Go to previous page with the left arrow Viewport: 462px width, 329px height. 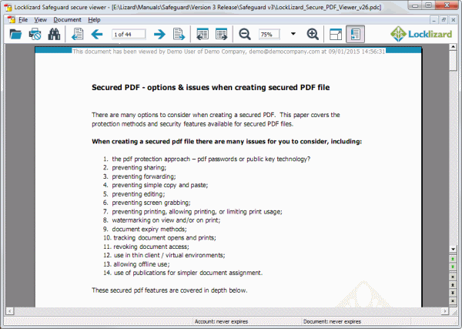coord(97,34)
